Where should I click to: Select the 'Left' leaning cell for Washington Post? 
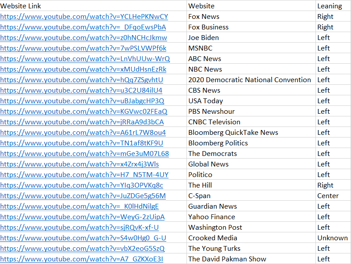tap(333, 227)
